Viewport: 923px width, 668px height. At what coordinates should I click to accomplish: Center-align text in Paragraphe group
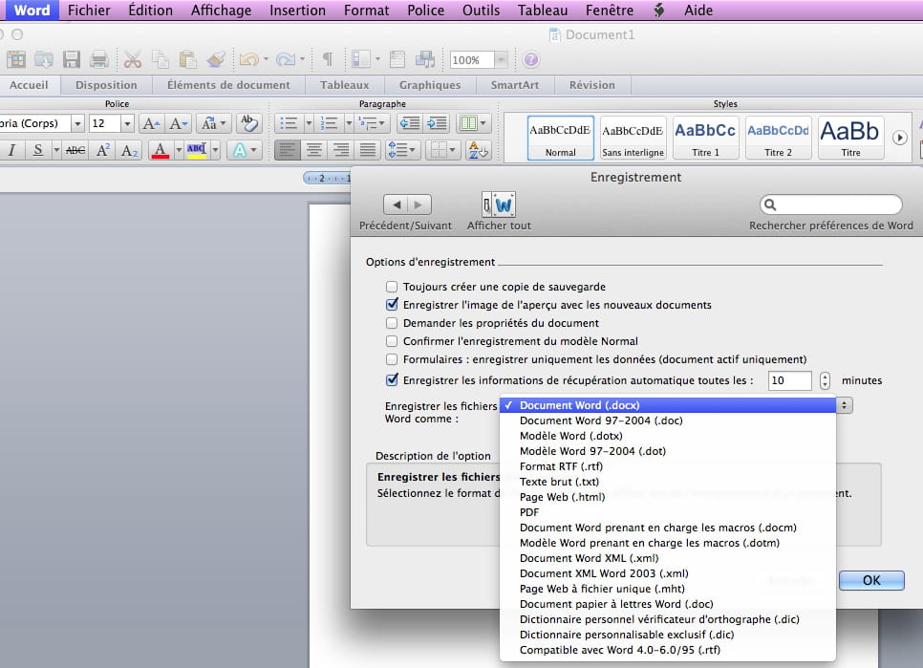(313, 150)
